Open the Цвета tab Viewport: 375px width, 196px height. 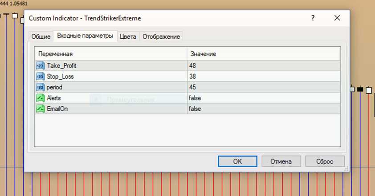(x=128, y=37)
